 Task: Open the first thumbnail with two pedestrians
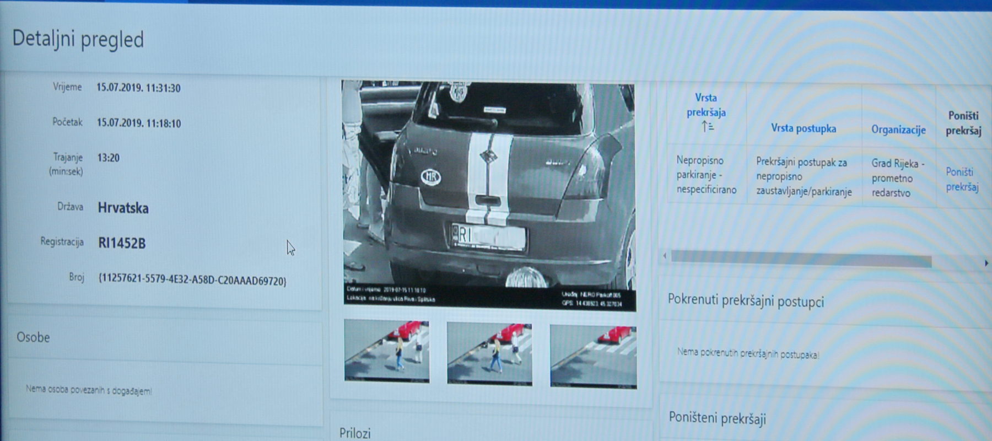pos(386,351)
